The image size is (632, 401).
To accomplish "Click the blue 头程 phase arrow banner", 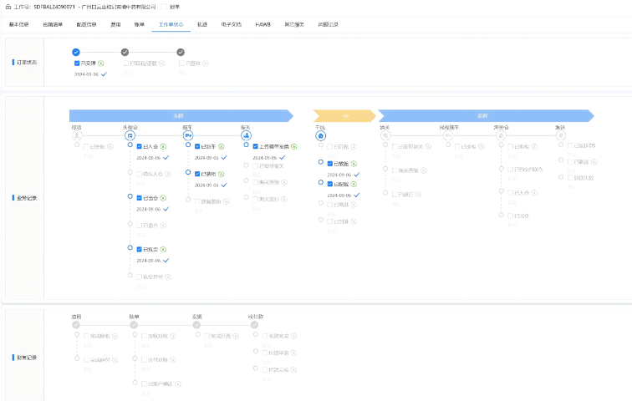I will point(180,115).
